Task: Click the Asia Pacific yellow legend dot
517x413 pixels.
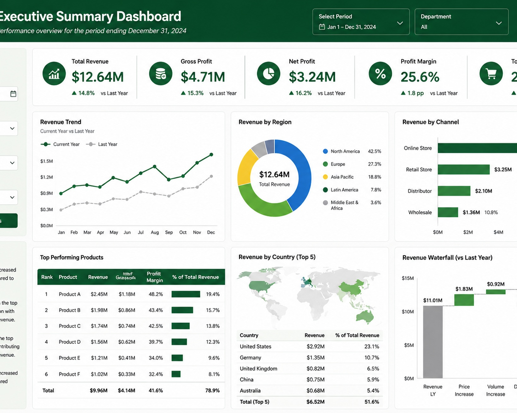Action: tap(325, 177)
